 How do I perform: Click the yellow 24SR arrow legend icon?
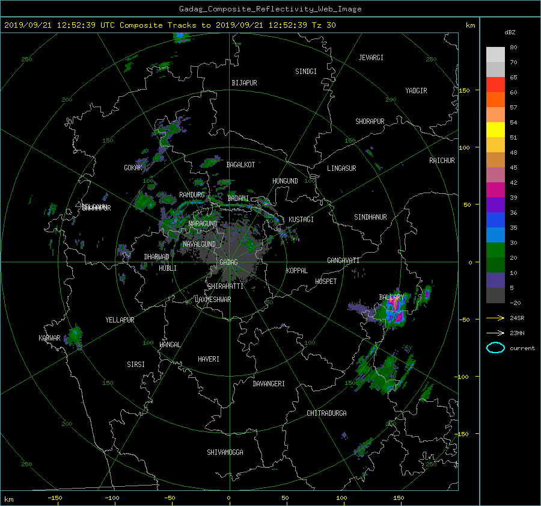point(495,318)
